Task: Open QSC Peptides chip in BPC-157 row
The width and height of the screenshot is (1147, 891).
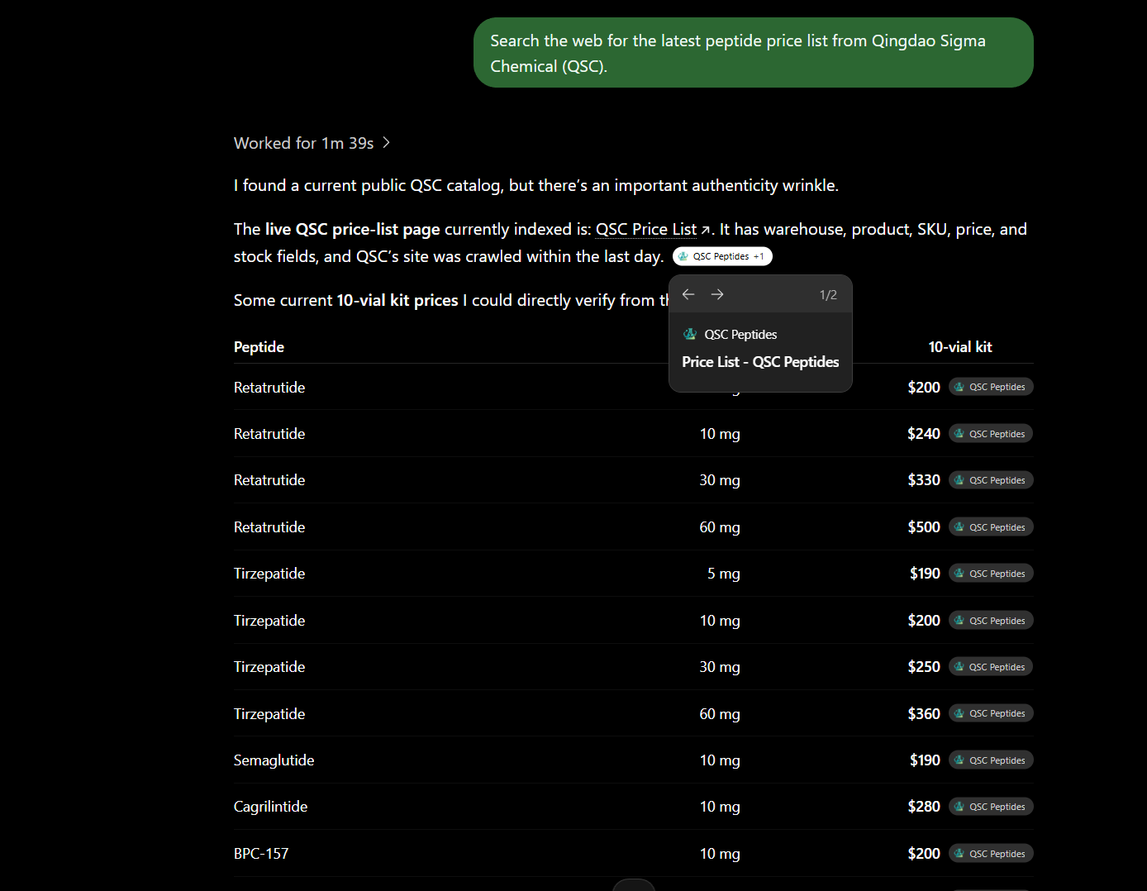Action: (991, 854)
